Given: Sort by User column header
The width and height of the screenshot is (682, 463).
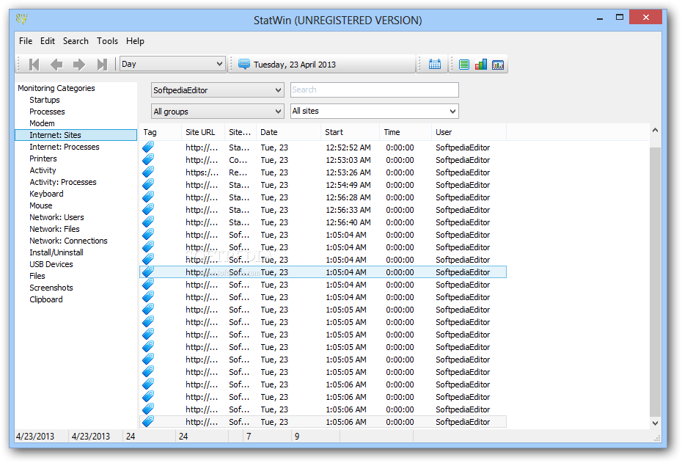Looking at the screenshot, I should 469,132.
